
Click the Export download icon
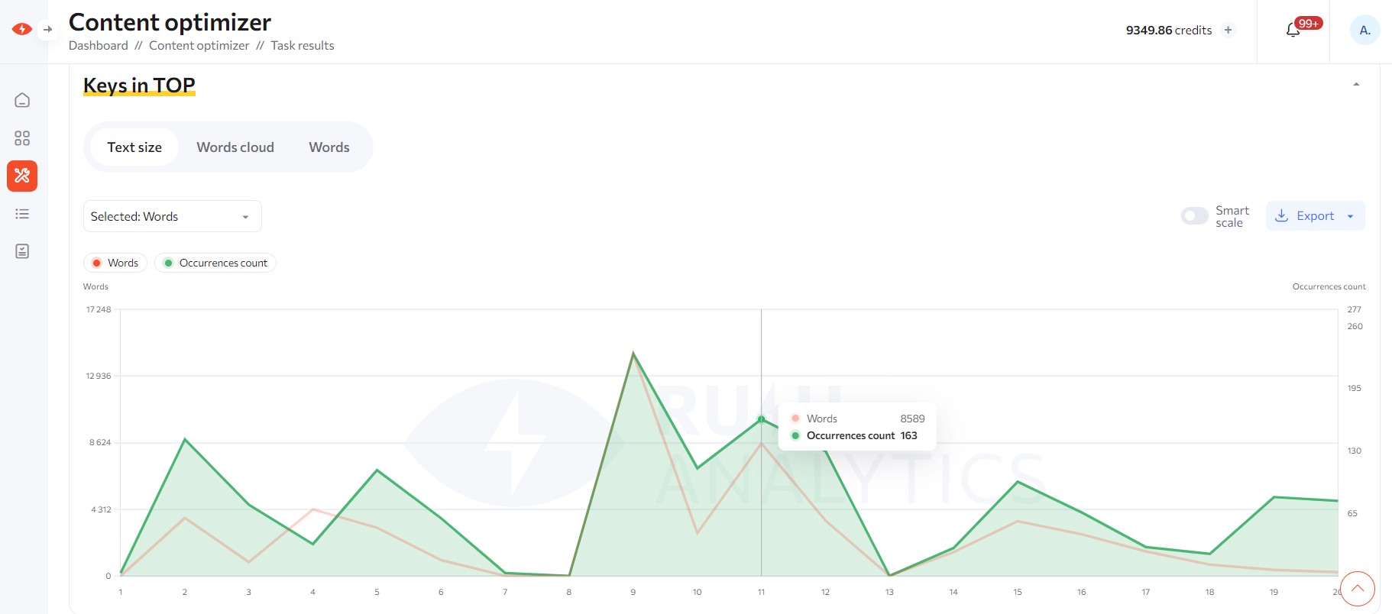(x=1282, y=216)
